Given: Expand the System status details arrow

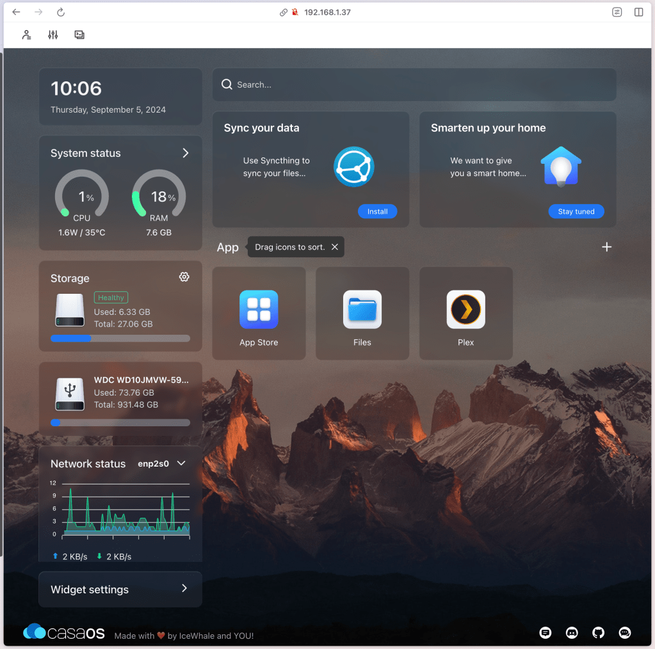Looking at the screenshot, I should point(185,153).
